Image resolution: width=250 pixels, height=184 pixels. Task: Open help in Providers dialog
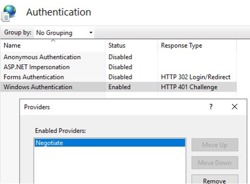(x=211, y=107)
